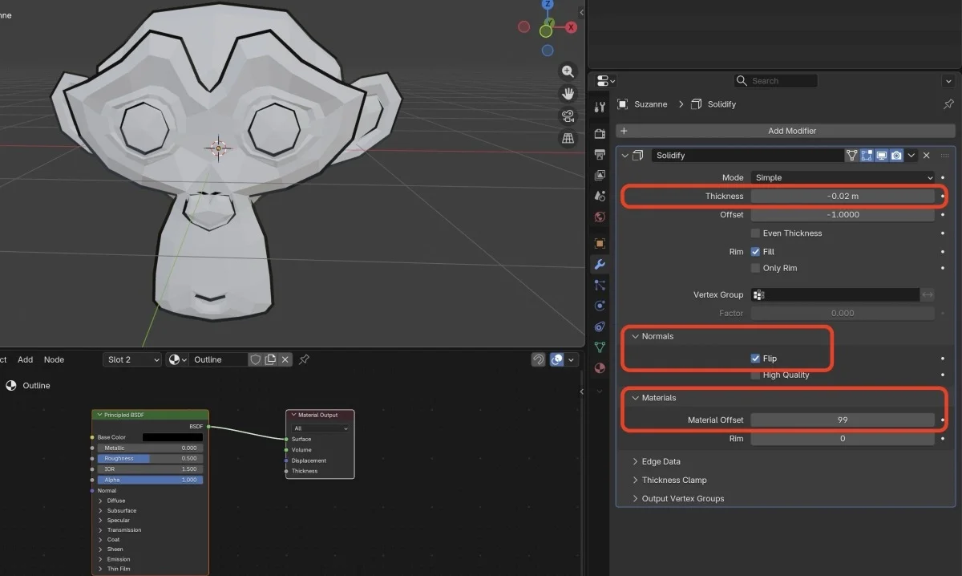962x576 pixels.
Task: Toggle snapping icon in node editor
Action: (x=539, y=359)
